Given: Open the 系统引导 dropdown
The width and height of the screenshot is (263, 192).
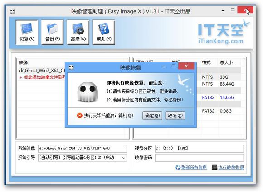Looking at the screenshot, I should point(83,158).
